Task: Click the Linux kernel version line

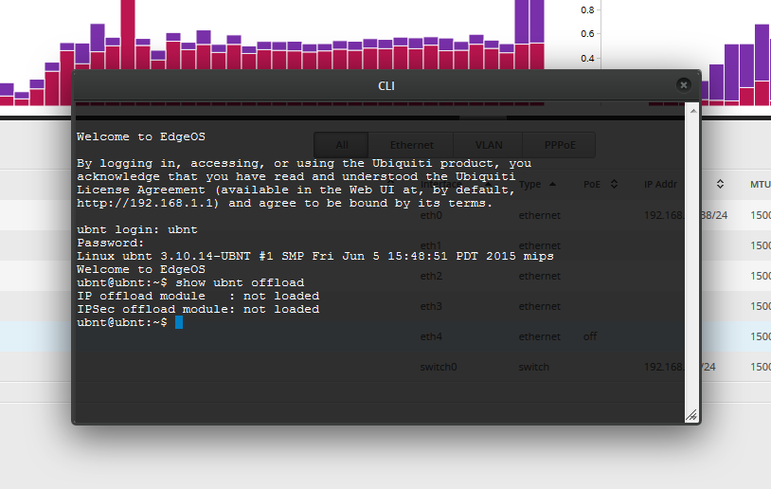Action: coord(315,256)
